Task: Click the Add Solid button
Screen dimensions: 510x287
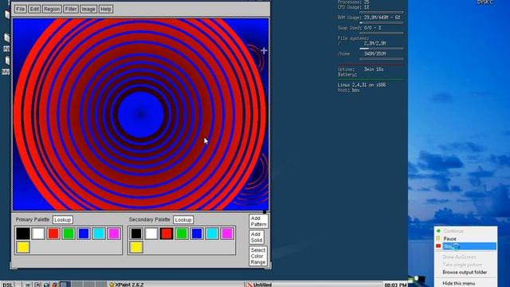Action: click(257, 238)
